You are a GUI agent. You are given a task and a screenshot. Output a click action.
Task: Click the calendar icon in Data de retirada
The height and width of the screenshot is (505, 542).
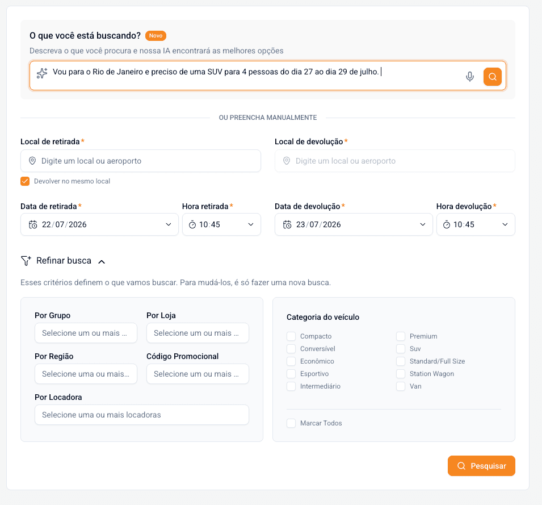(x=33, y=224)
